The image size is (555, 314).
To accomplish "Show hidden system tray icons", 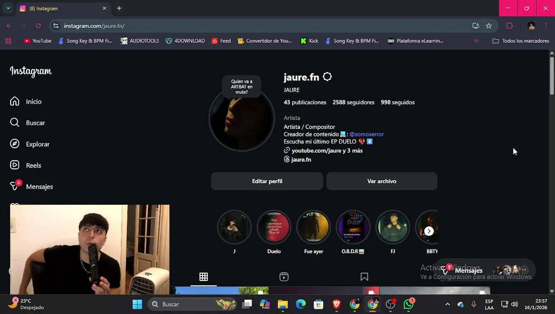I will [447, 304].
